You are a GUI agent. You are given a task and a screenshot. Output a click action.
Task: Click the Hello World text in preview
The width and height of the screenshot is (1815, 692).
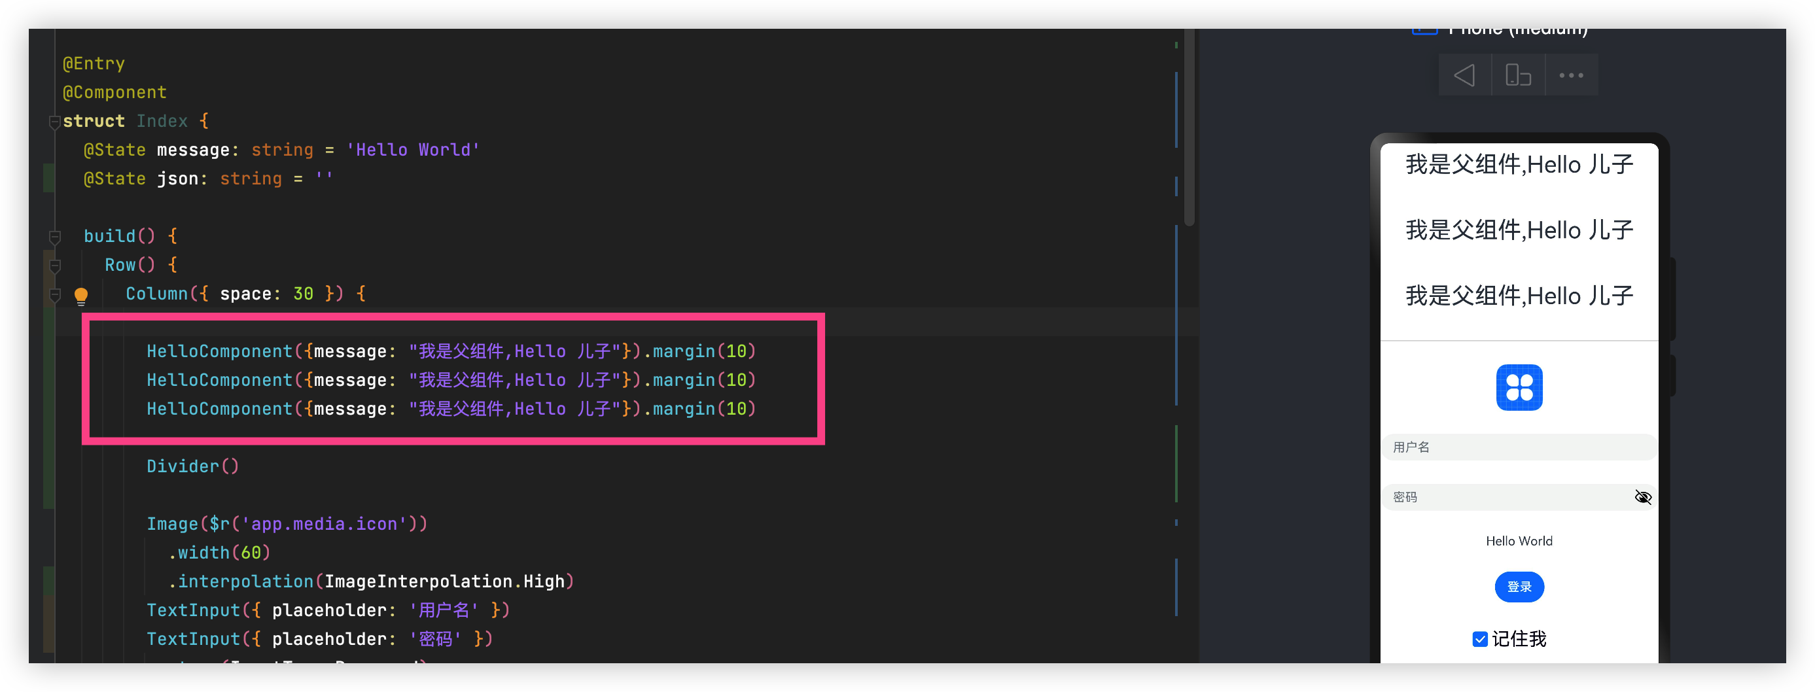(x=1519, y=541)
